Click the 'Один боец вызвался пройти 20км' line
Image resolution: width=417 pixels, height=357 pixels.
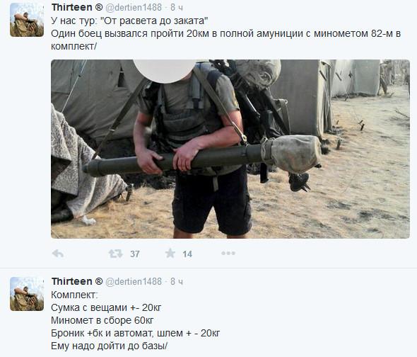point(225,33)
